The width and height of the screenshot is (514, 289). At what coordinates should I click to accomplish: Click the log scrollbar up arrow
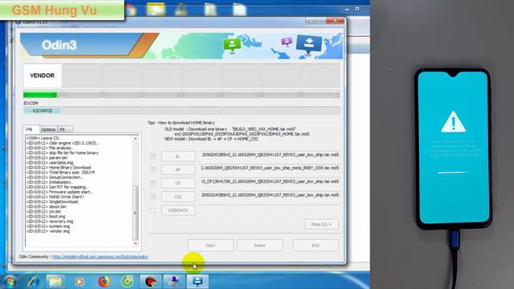(136, 139)
